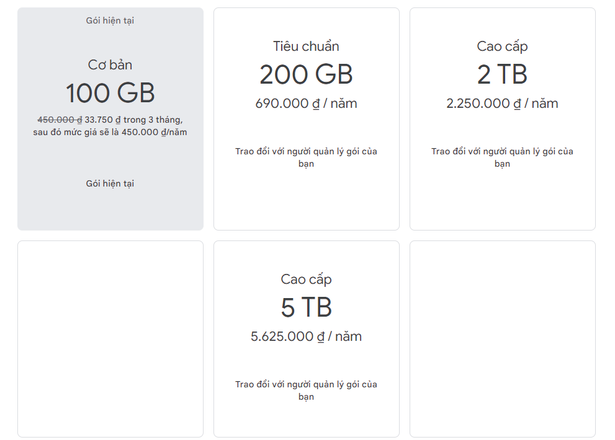This screenshot has height=440, width=615.
Task: Click the 200 GB storage heading
Action: pos(306,75)
